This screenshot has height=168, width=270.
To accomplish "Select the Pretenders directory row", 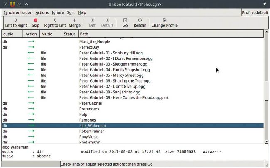I will (89, 109).
